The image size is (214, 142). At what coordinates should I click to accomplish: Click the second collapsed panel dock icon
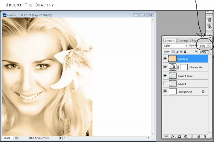(x=209, y=26)
